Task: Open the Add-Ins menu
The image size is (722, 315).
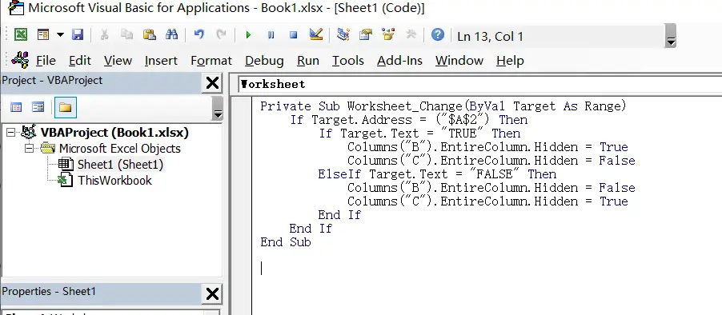Action: click(399, 61)
